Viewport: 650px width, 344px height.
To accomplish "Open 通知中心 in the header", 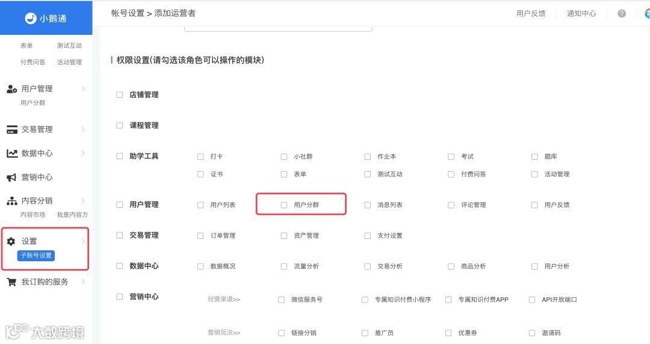I will [581, 14].
